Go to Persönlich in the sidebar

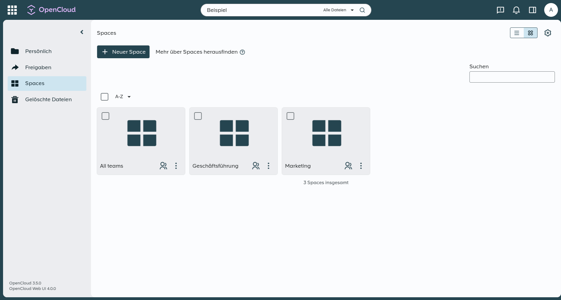click(x=38, y=51)
